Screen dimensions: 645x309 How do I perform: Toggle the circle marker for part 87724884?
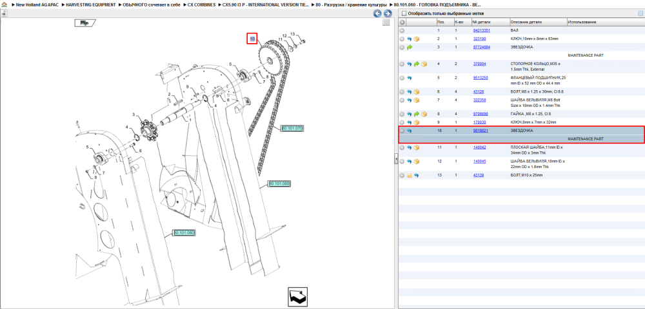pos(402,48)
